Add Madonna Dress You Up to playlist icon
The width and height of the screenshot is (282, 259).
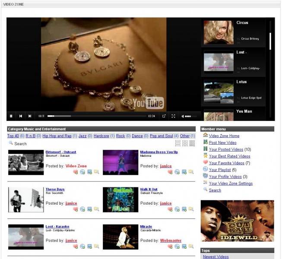click(177, 172)
